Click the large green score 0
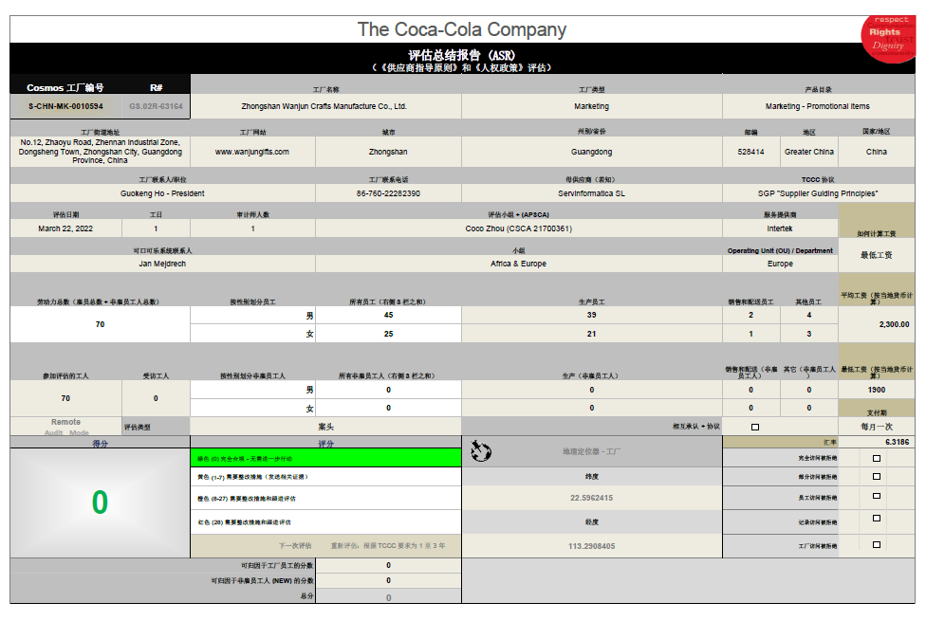The image size is (926, 621). pyautogui.click(x=100, y=502)
